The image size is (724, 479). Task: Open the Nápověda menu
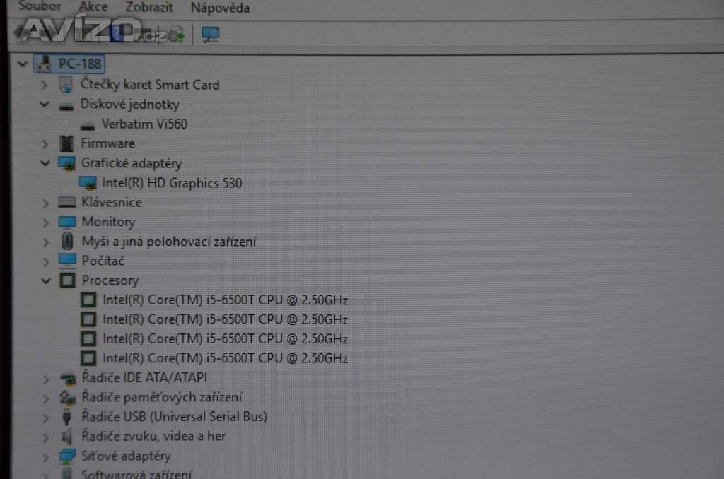tap(220, 8)
